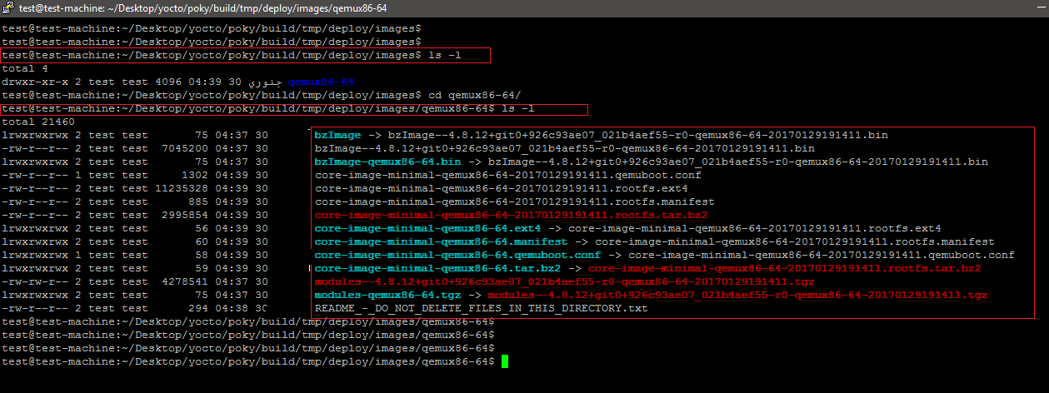Click the green terminal cursor block
This screenshot has width=1049, height=393.
(x=504, y=361)
